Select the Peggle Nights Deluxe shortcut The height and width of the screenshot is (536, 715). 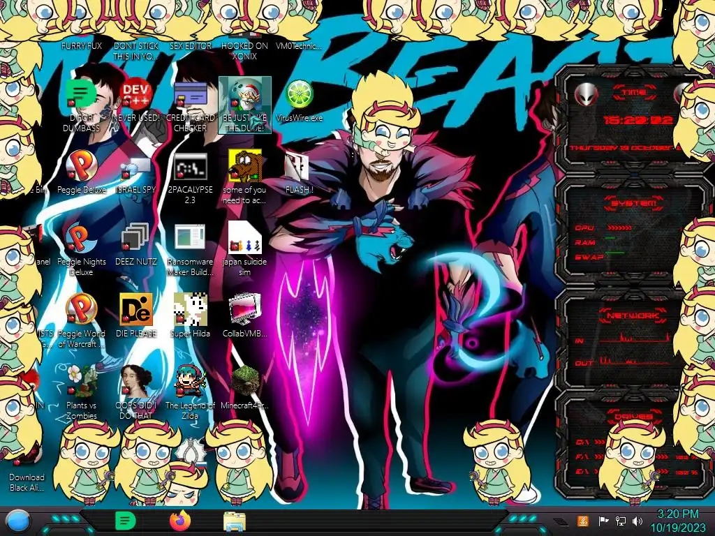(81, 239)
